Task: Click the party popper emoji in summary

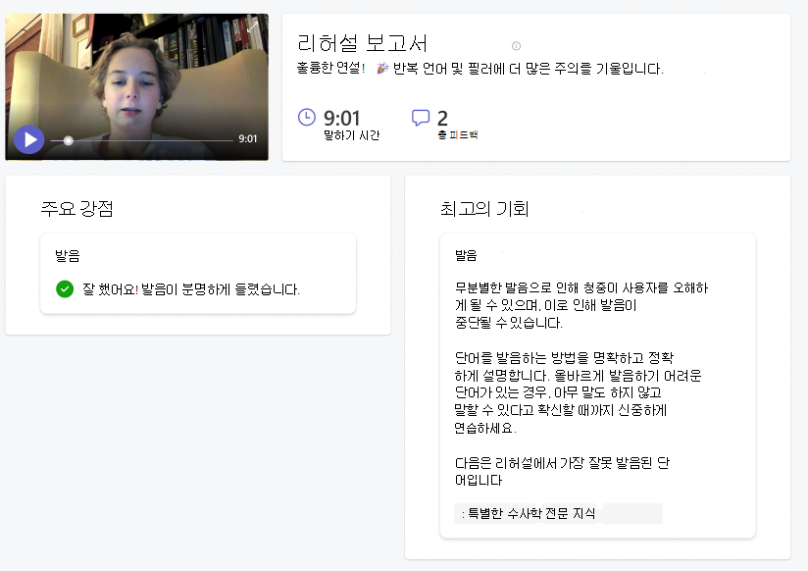Action: tap(381, 68)
